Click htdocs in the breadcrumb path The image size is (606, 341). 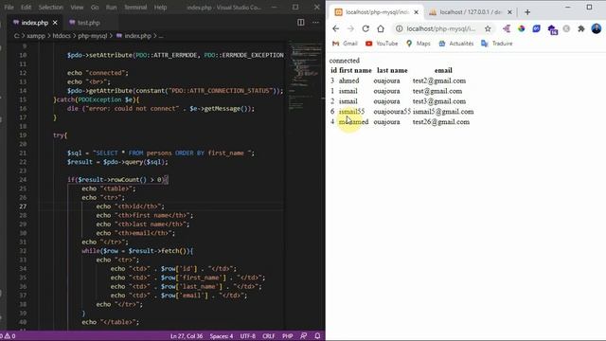coord(62,36)
